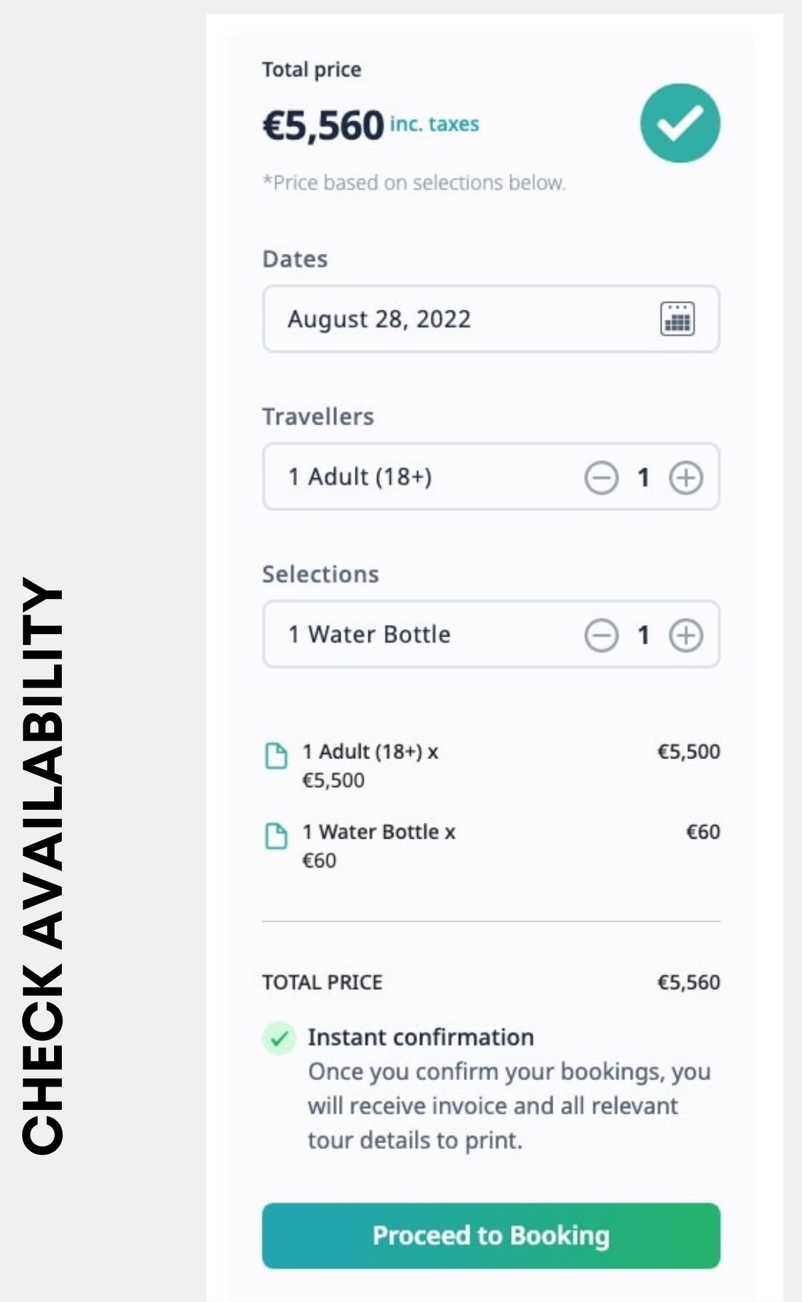Click the 1 Adult (18+) x €5,500 line item
Screen dimensions: 802x1302
tap(491, 766)
